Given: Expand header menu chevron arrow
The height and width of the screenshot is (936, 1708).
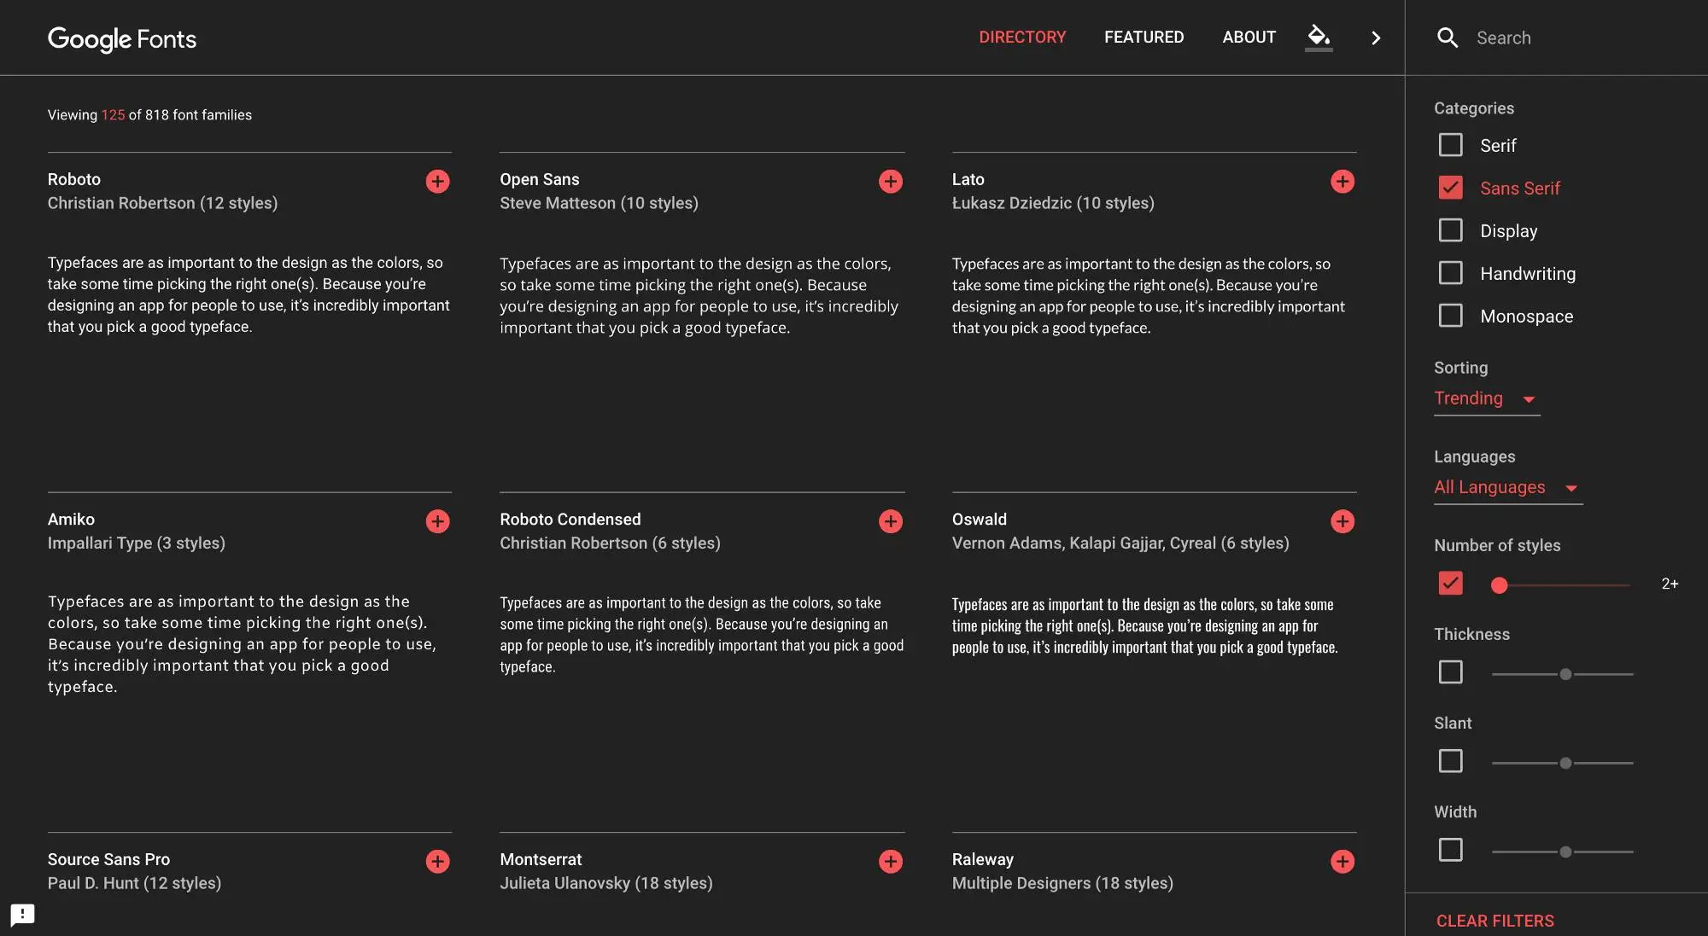Looking at the screenshot, I should coord(1375,38).
